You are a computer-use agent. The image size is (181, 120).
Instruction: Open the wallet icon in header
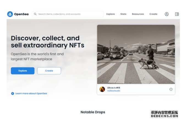(x=177, y=14)
